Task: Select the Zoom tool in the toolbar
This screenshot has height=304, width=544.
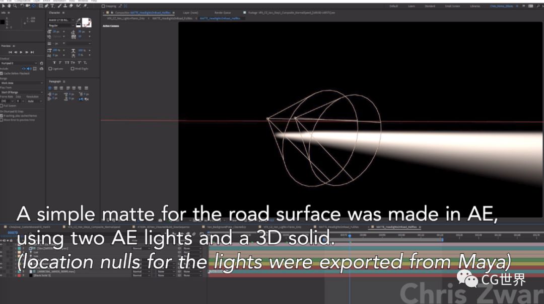Action: 15,6
